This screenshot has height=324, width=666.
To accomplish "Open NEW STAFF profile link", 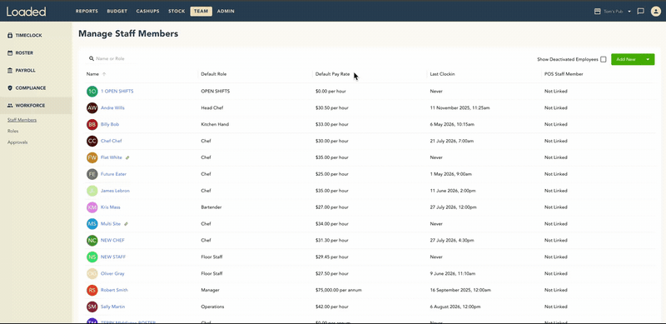I will pos(113,257).
